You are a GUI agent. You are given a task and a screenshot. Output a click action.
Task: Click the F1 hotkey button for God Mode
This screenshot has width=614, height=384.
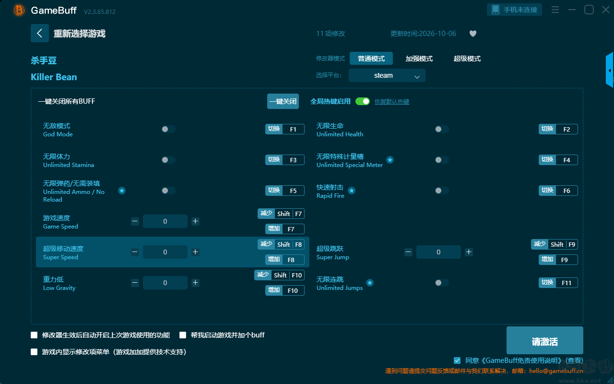tap(285, 129)
